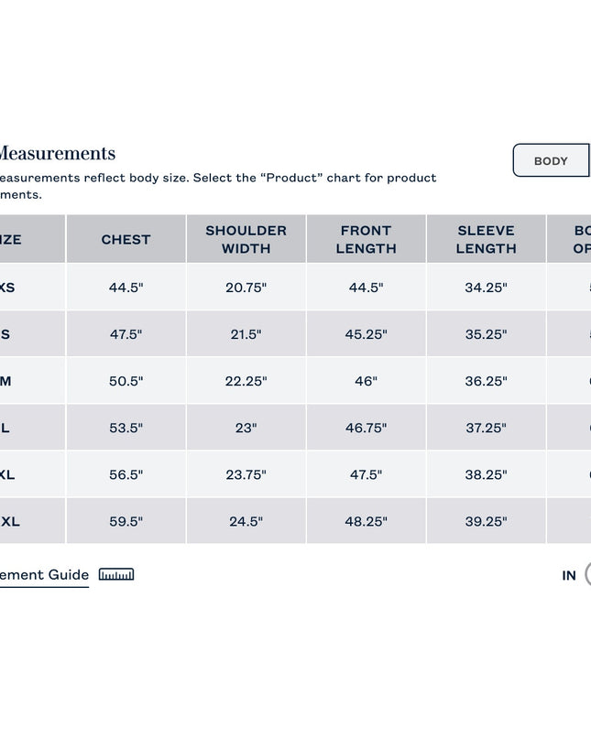Click the FRONT LENGTH column header

(366, 239)
